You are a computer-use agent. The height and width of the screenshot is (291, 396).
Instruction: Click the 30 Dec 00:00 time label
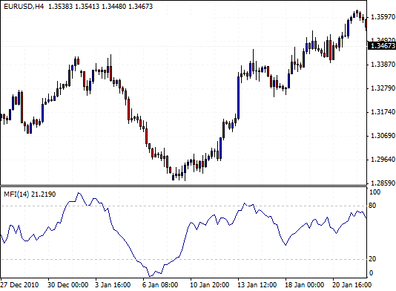(x=68, y=285)
